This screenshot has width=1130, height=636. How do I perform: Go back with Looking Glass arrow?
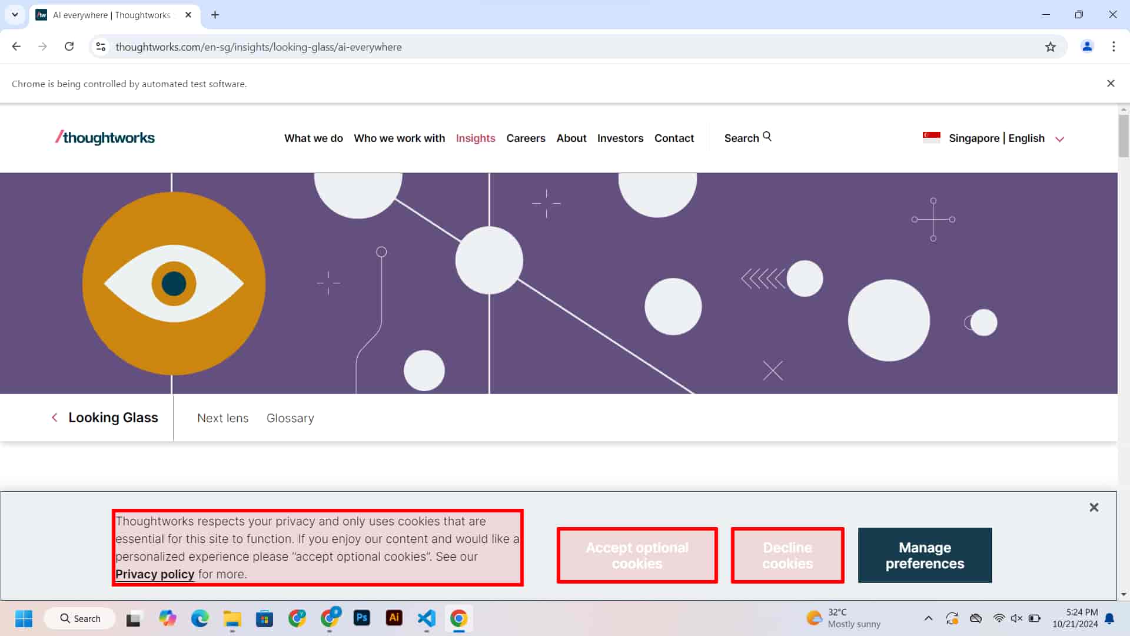[55, 418]
